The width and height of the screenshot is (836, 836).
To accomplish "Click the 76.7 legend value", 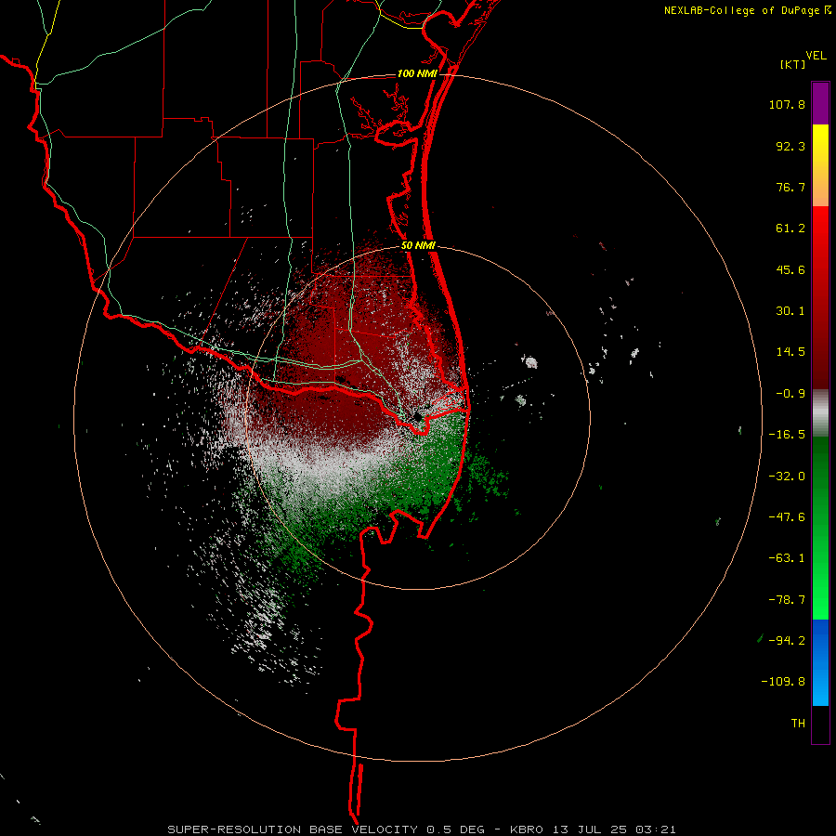I will [790, 187].
